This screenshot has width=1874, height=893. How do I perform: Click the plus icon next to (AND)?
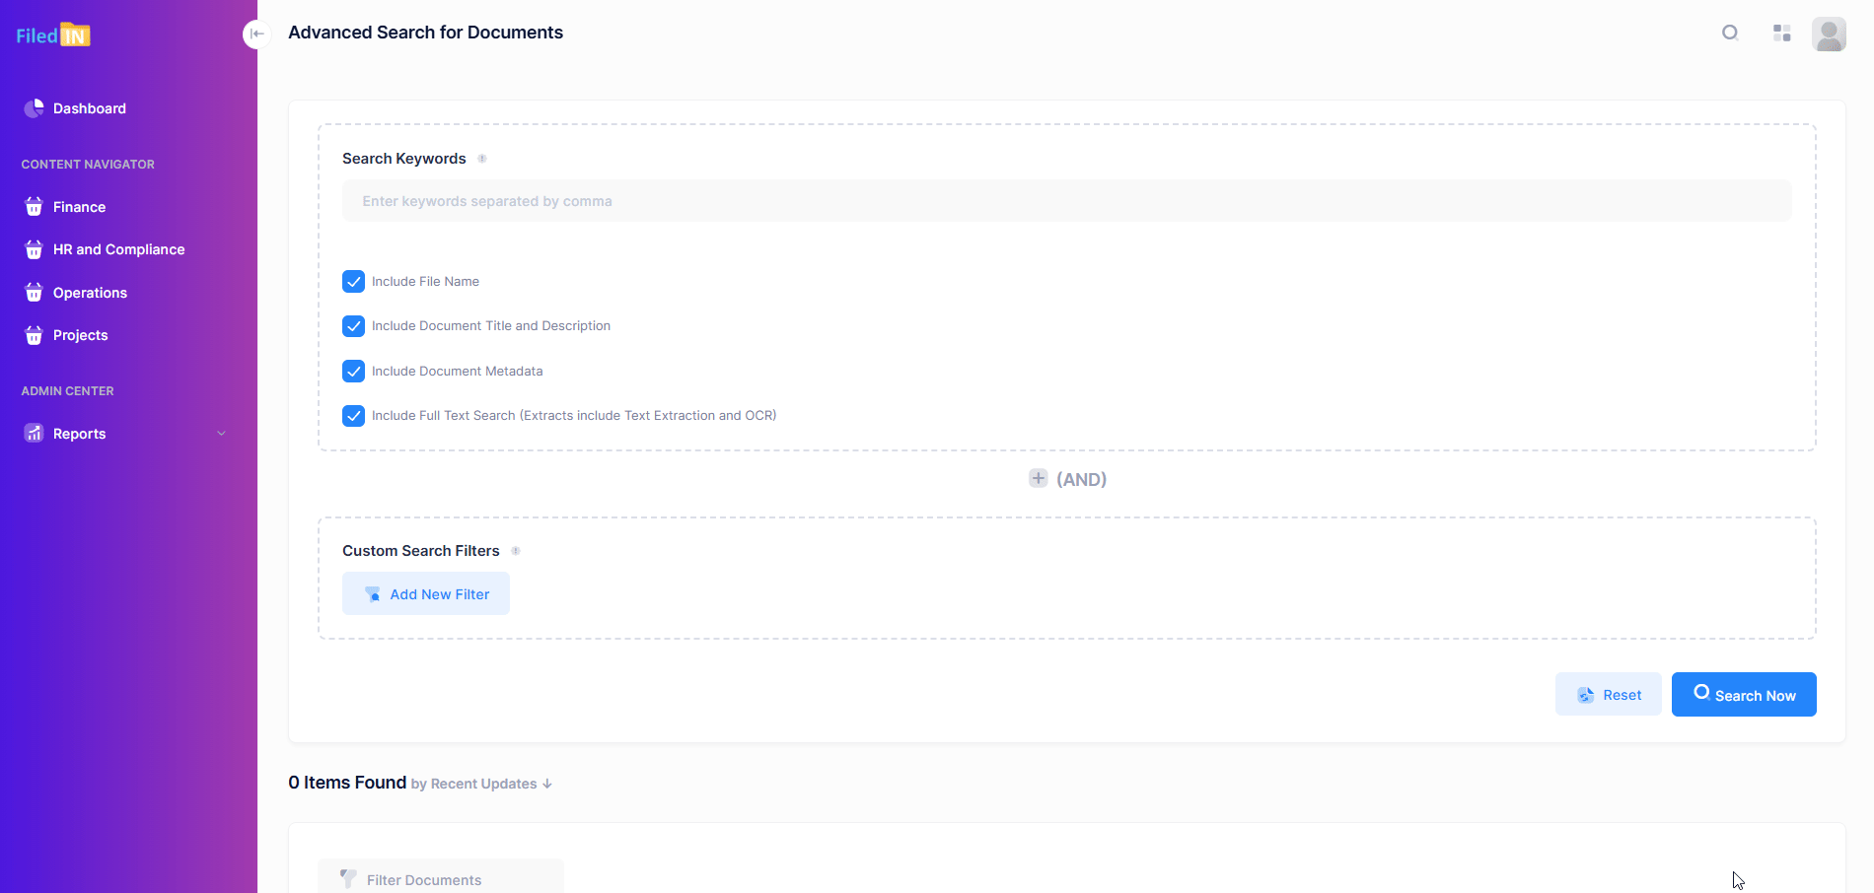pos(1038,478)
